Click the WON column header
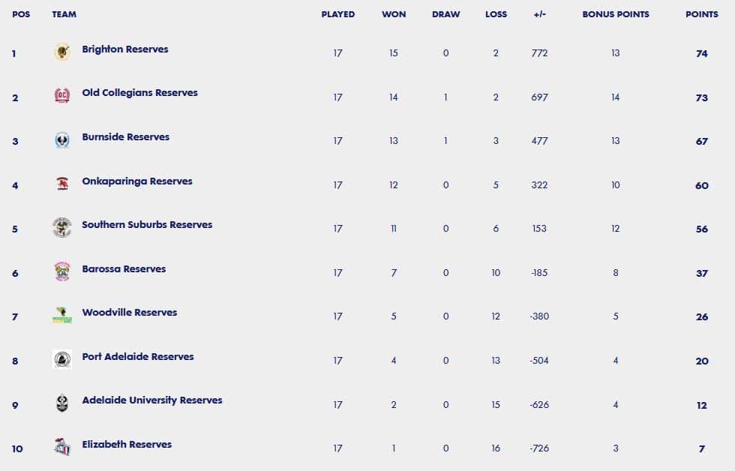The width and height of the screenshot is (735, 471). (394, 14)
